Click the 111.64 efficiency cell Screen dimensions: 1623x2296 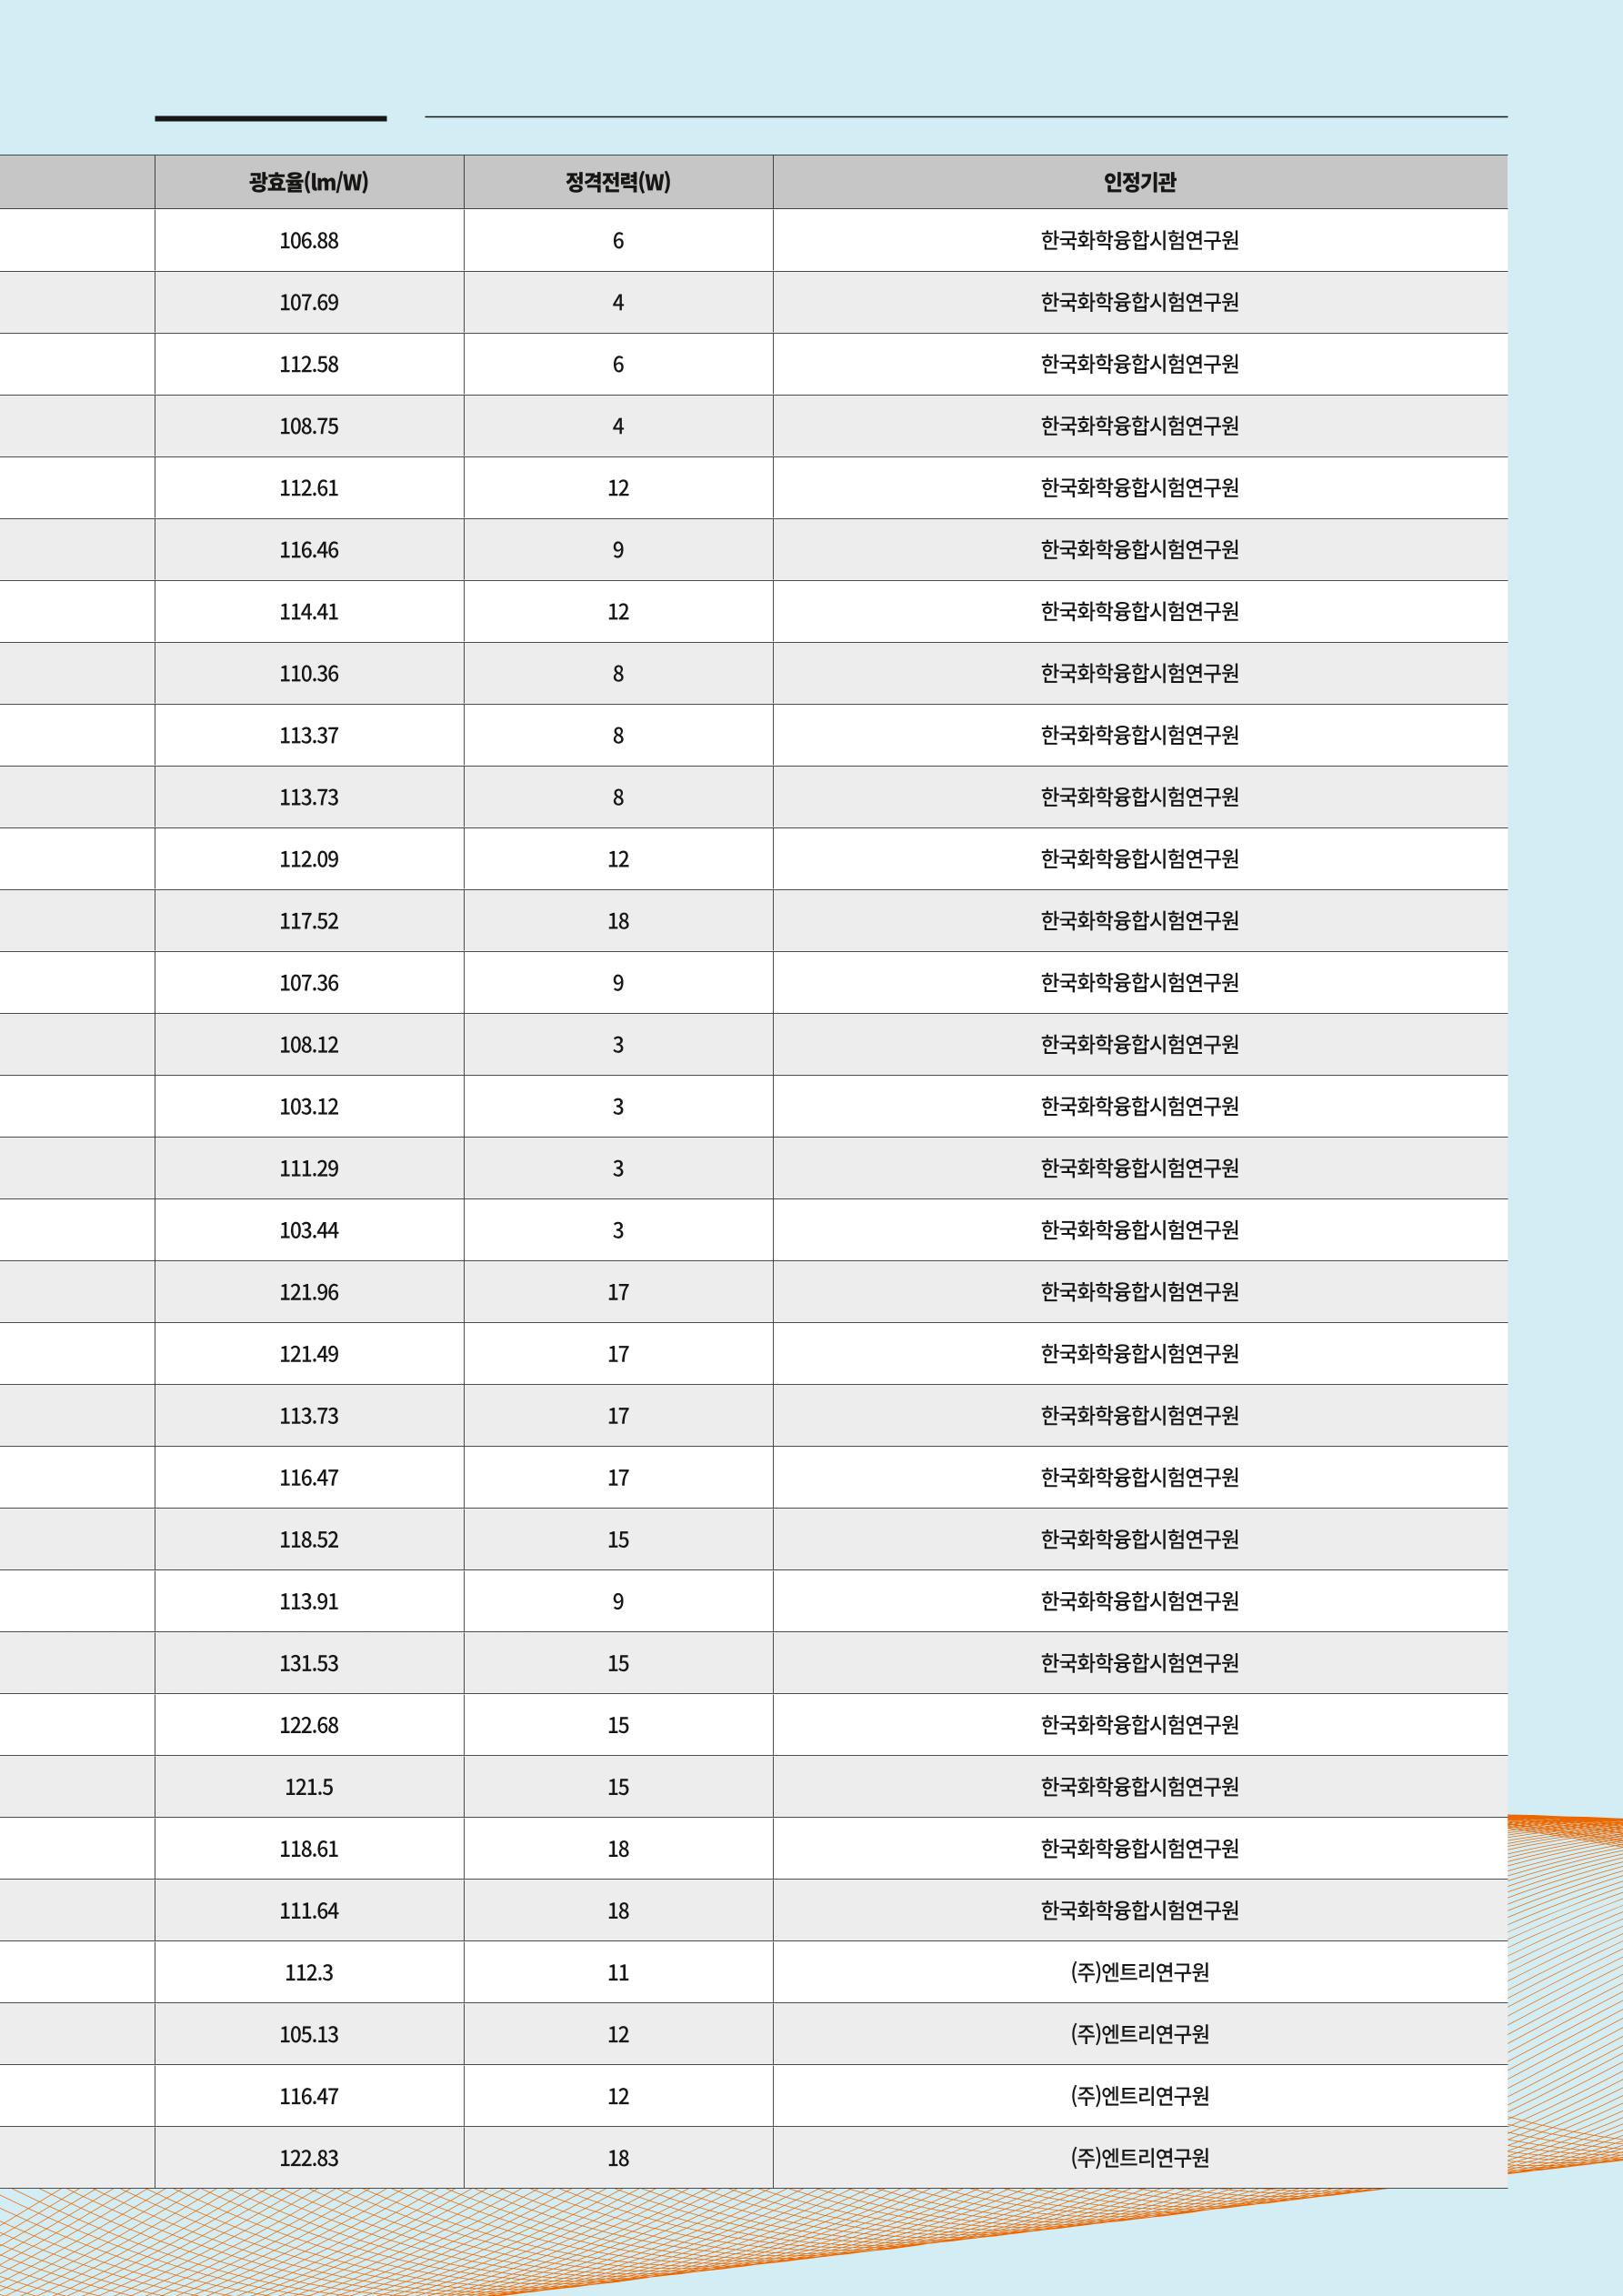(x=309, y=1911)
